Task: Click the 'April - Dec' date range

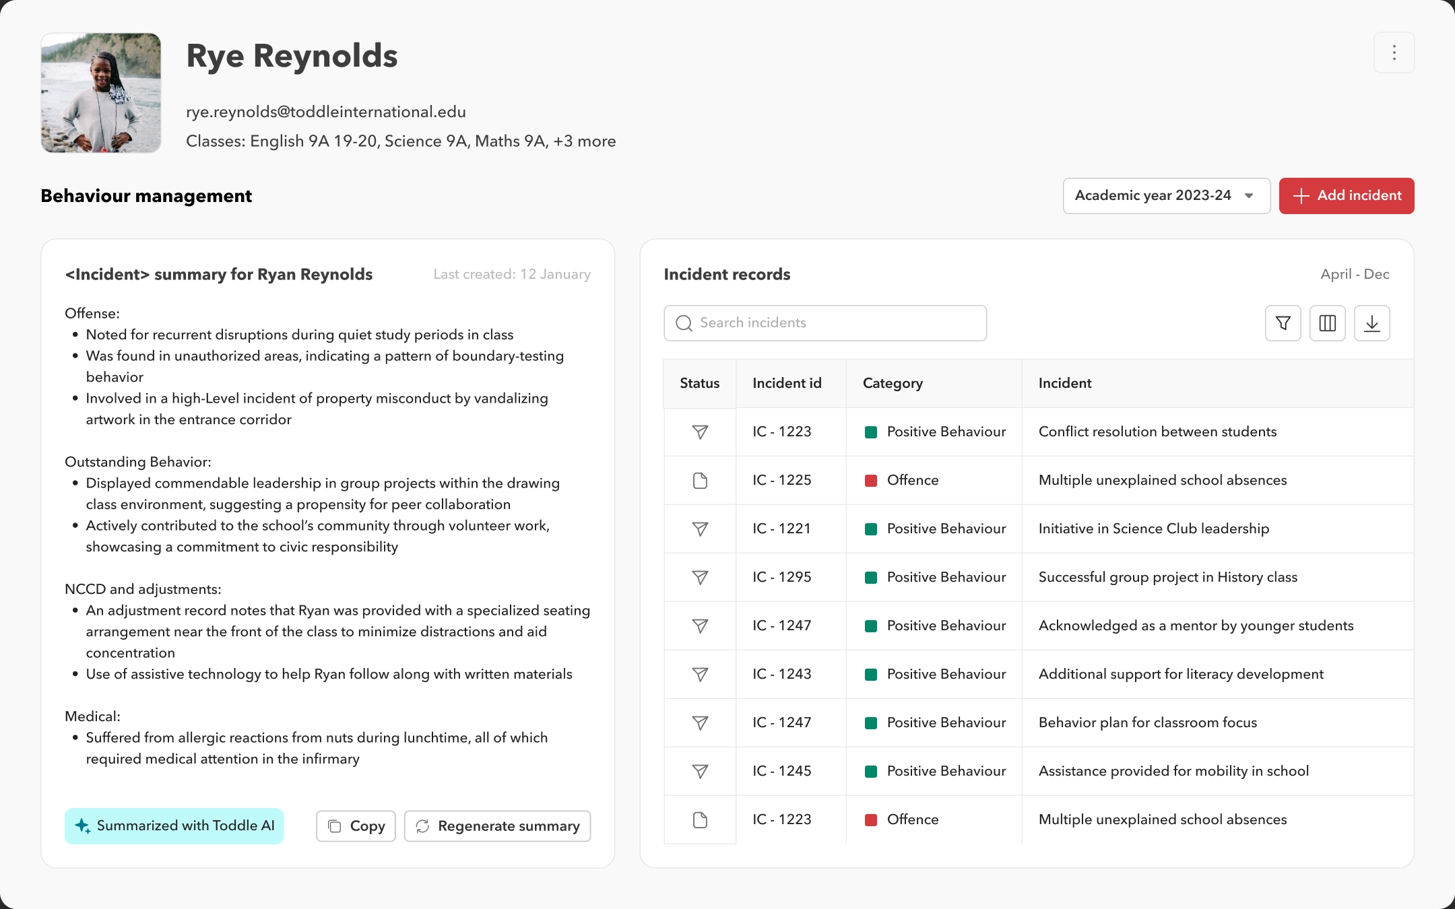Action: click(x=1355, y=274)
